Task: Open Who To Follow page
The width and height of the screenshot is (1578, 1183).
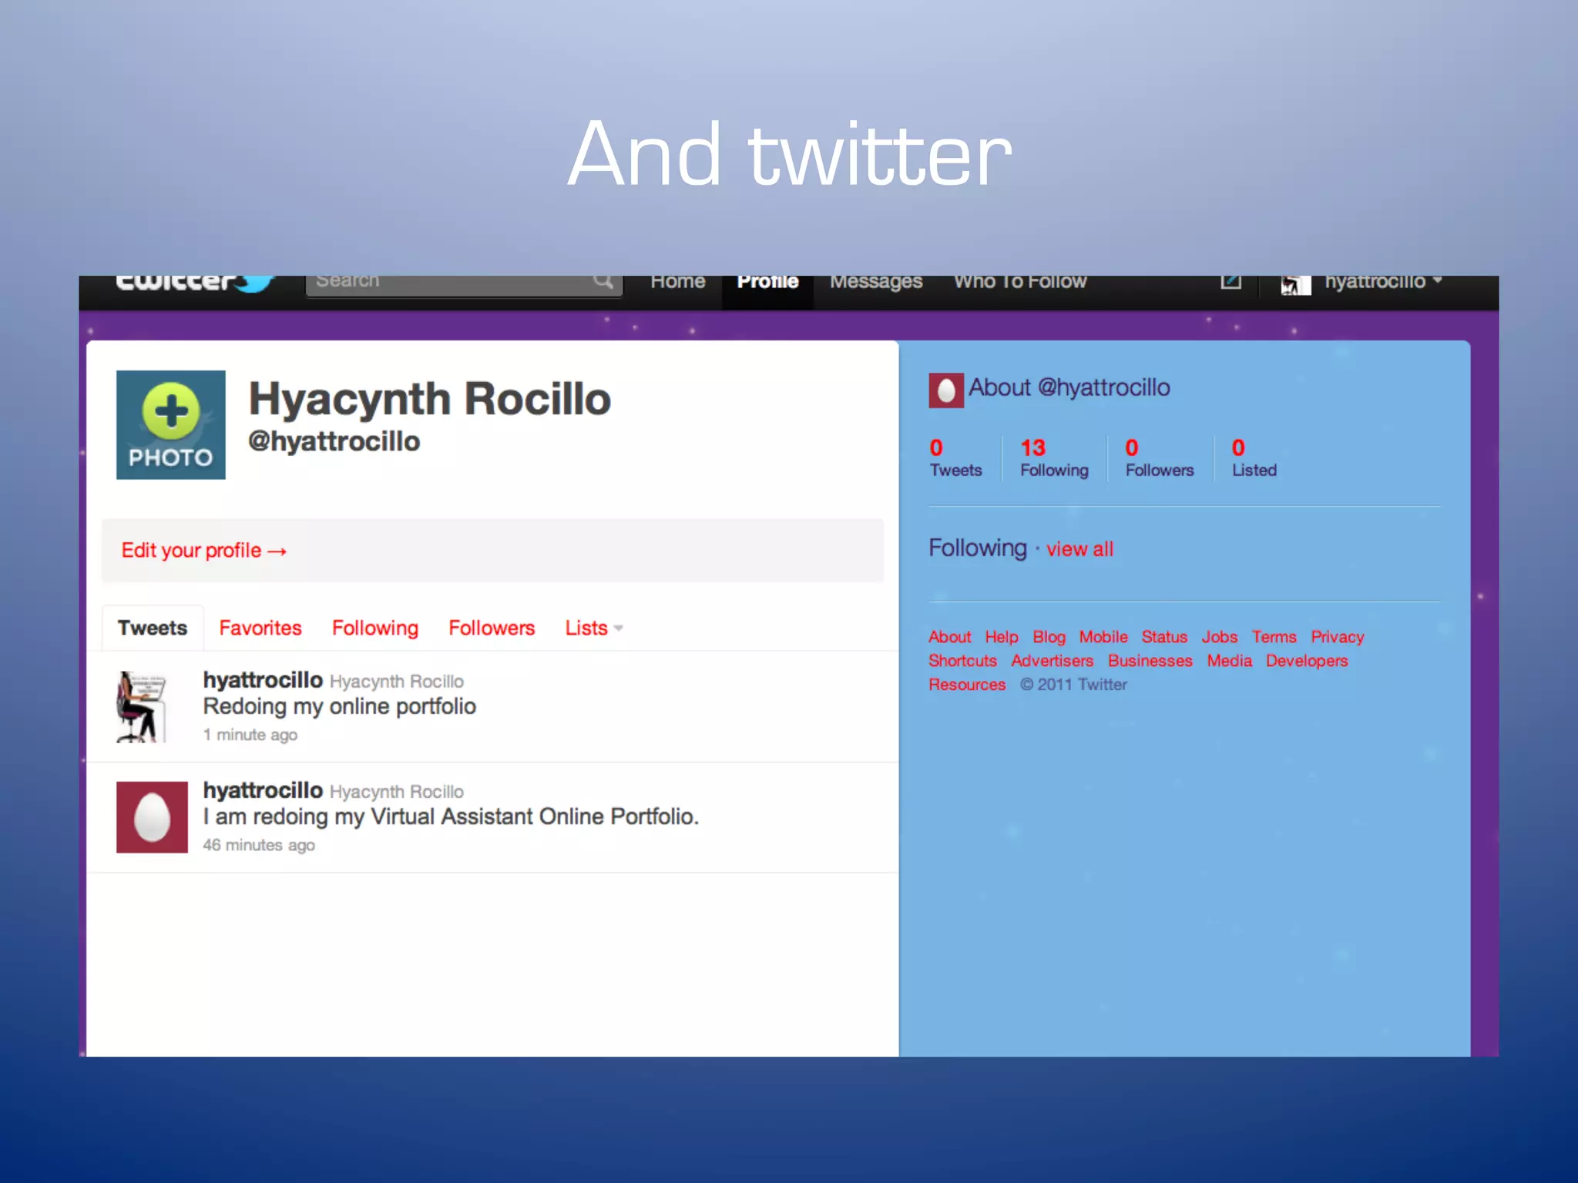Action: (x=1020, y=283)
